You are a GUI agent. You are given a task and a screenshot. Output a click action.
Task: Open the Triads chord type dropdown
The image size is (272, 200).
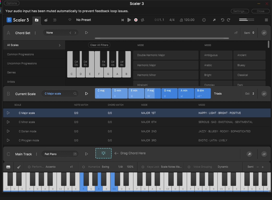(x=218, y=94)
